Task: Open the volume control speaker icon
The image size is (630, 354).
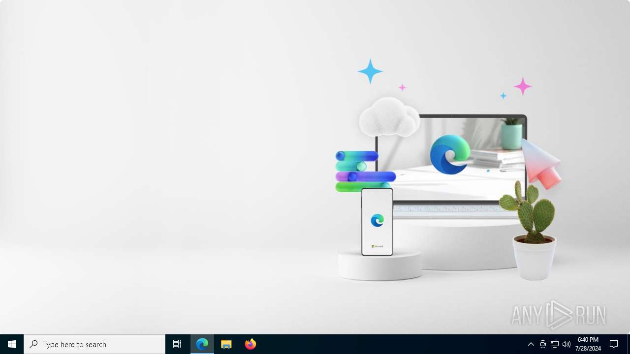Action: coord(567,344)
